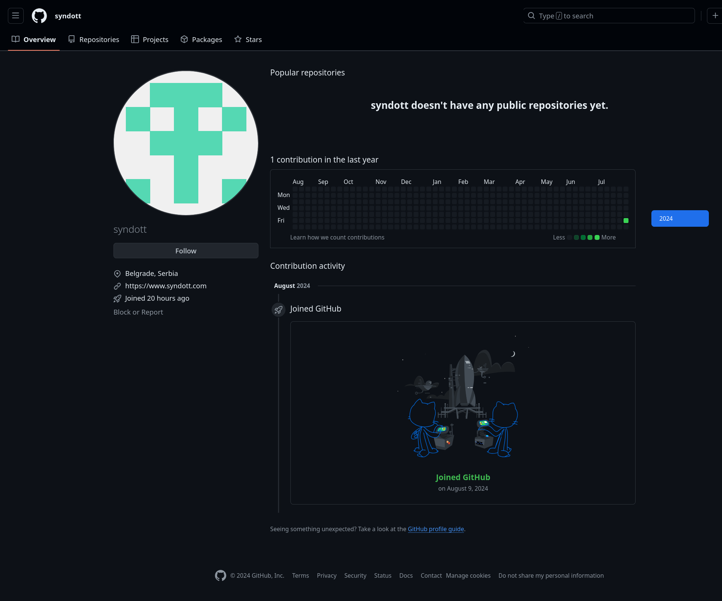Open the hamburger navigation menu
Viewport: 722px width, 601px height.
(16, 16)
